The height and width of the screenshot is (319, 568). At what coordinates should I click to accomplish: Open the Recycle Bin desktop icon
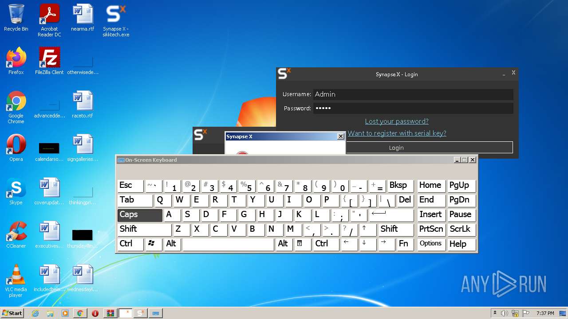pyautogui.click(x=16, y=18)
